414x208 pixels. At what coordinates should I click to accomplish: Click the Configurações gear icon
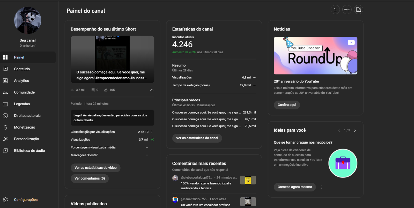pyautogui.click(x=5, y=200)
